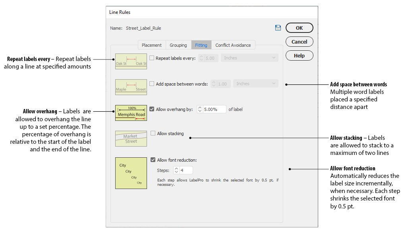Disable the Allow font reduction checkbox
This screenshot has width=404, height=231.
click(153, 160)
